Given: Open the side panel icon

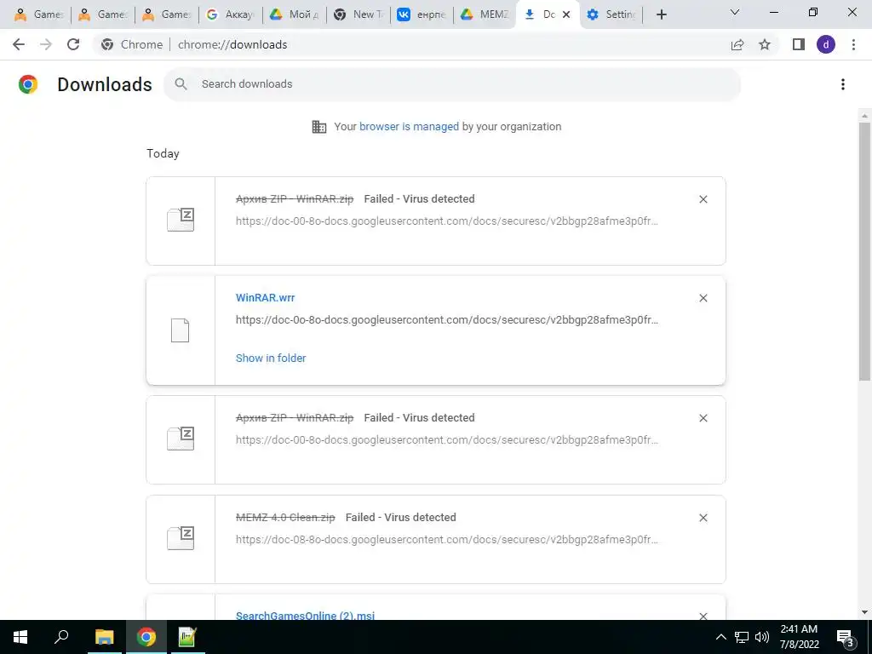Looking at the screenshot, I should [799, 44].
